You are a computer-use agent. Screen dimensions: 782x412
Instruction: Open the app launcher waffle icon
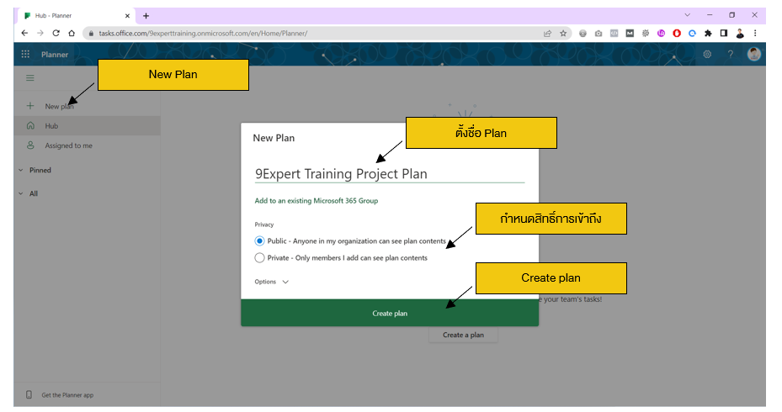(25, 55)
